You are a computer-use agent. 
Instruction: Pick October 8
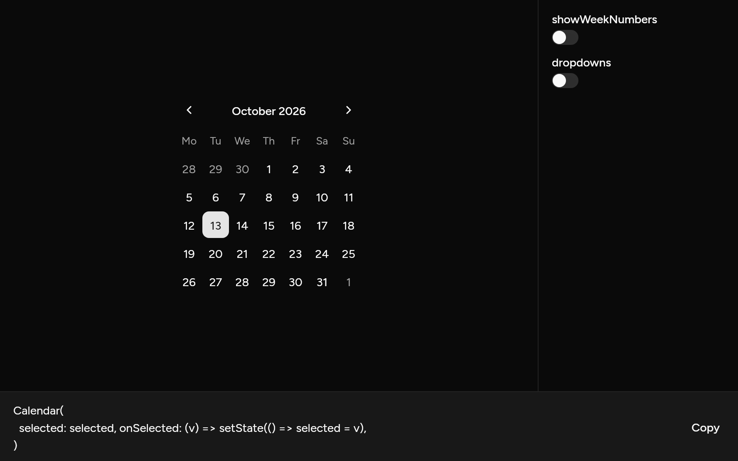coord(269,197)
